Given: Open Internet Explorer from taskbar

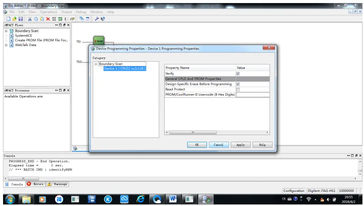Looking at the screenshot, I should click(x=141, y=199).
